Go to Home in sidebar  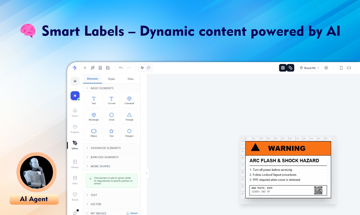(75, 112)
